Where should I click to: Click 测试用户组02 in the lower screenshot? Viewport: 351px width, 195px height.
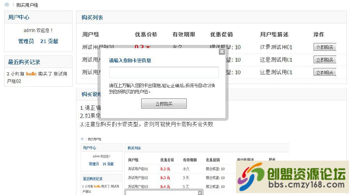click(x=138, y=178)
